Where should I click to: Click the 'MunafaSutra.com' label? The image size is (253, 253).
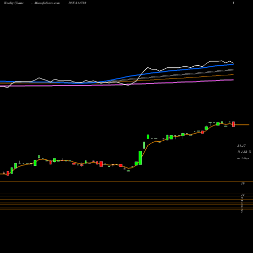tap(47, 3)
